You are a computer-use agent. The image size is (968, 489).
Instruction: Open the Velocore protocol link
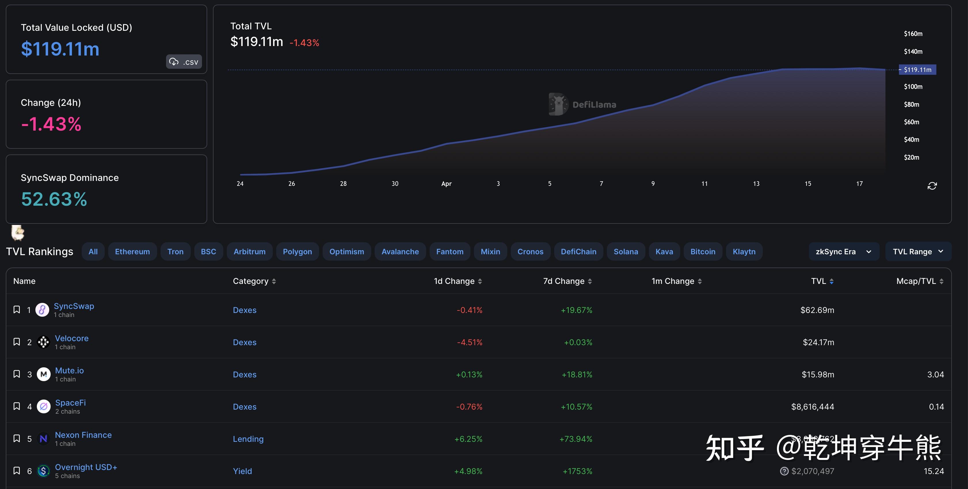71,338
